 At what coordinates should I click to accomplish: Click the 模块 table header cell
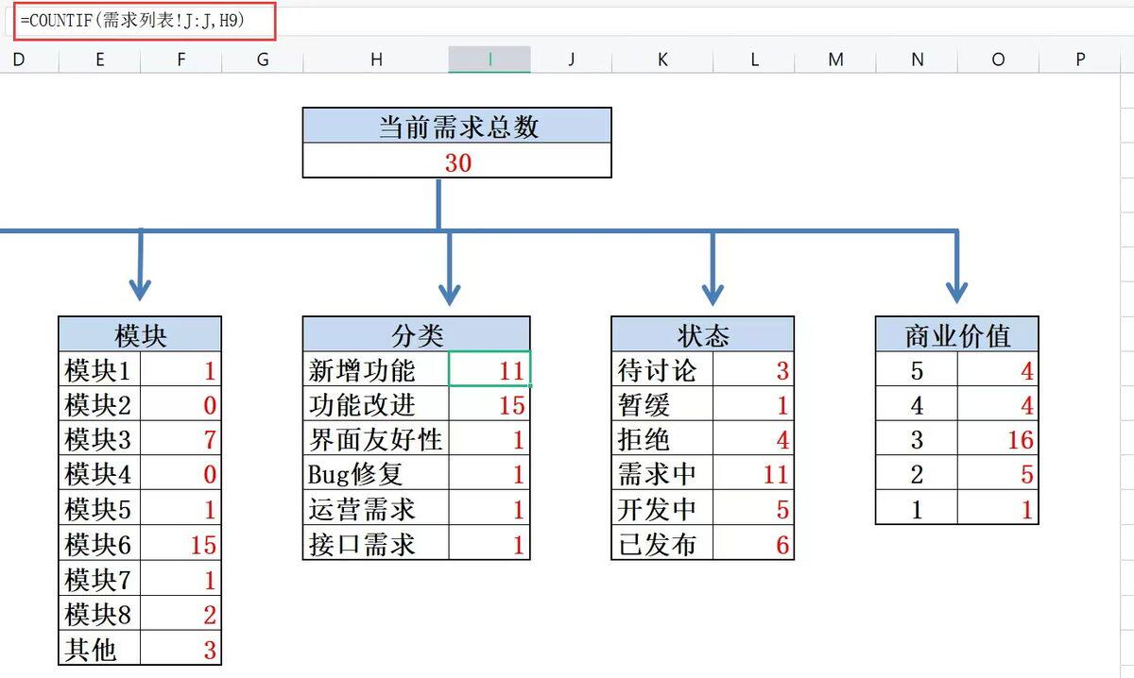140,335
